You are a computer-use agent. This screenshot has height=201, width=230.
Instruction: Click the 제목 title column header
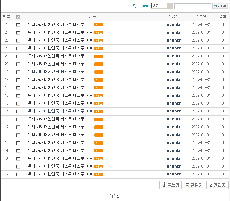[93, 16]
